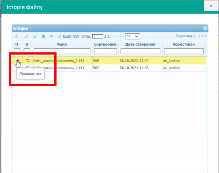Screen dimensions: 219x173
Task: Click the columns chooser icon in toolbar
Action: click(43, 36)
